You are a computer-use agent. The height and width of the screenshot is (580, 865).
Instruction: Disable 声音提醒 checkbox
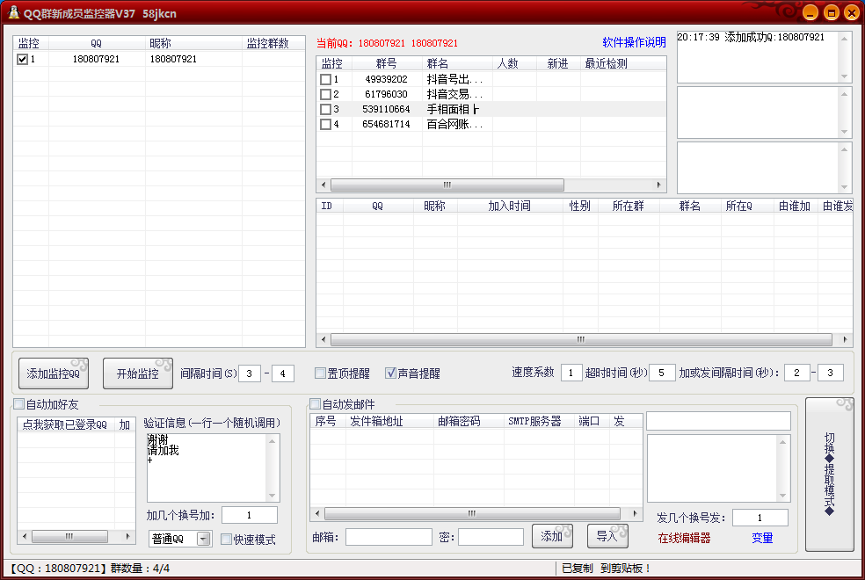coord(390,373)
